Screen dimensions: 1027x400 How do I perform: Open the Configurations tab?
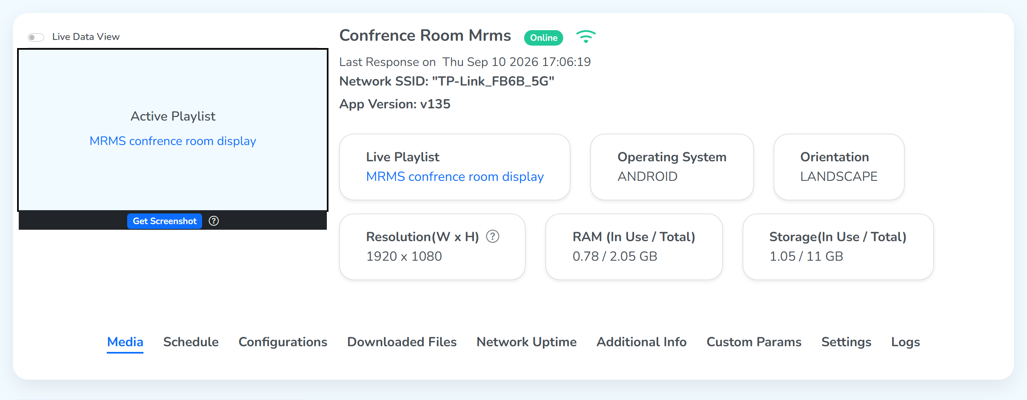283,342
